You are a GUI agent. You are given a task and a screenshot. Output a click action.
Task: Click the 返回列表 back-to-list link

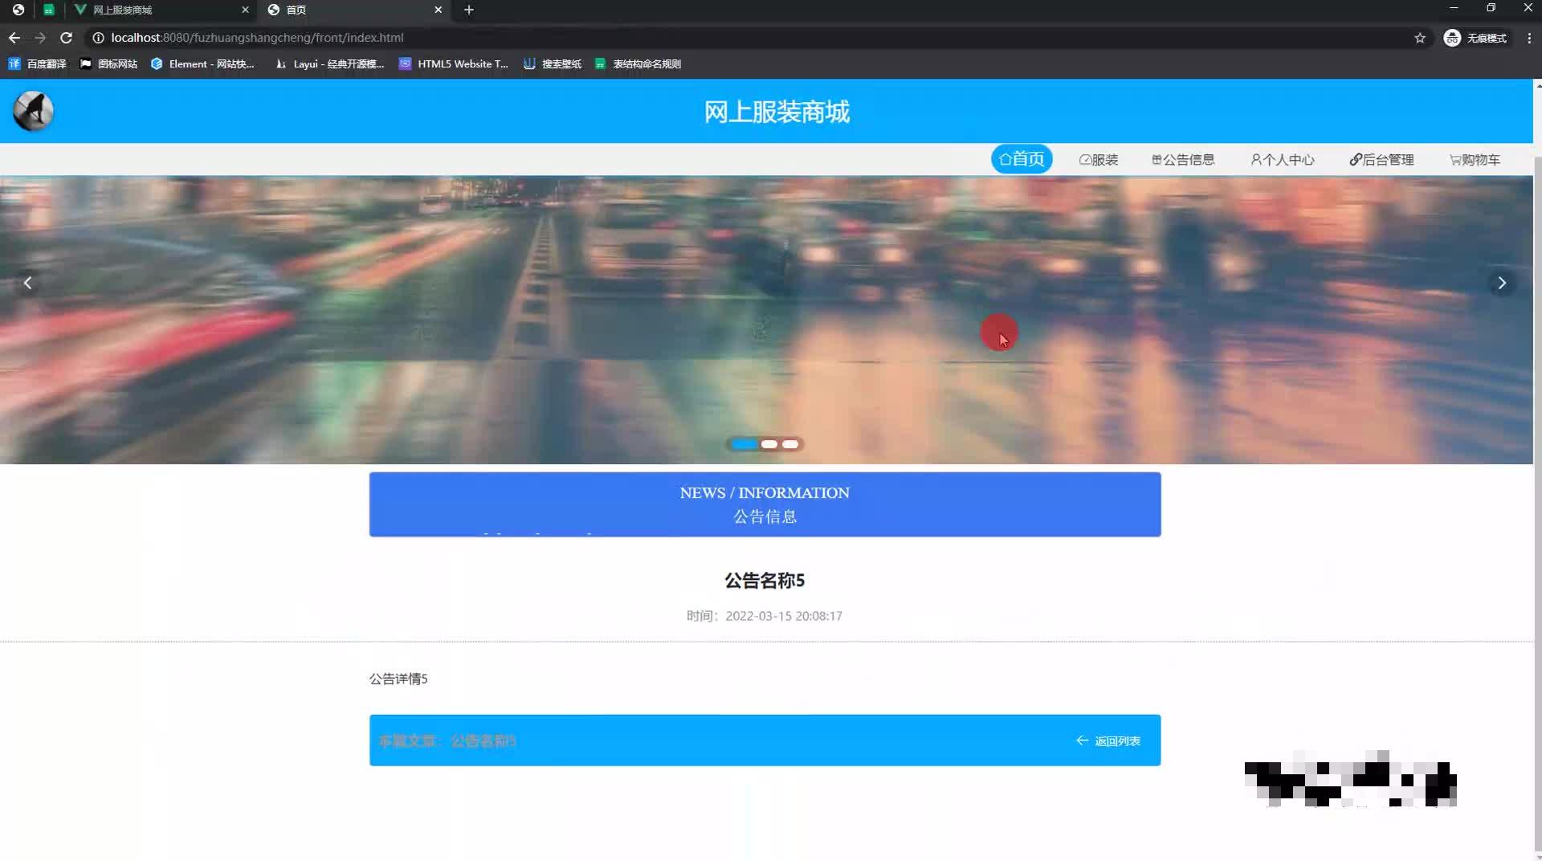click(1108, 741)
